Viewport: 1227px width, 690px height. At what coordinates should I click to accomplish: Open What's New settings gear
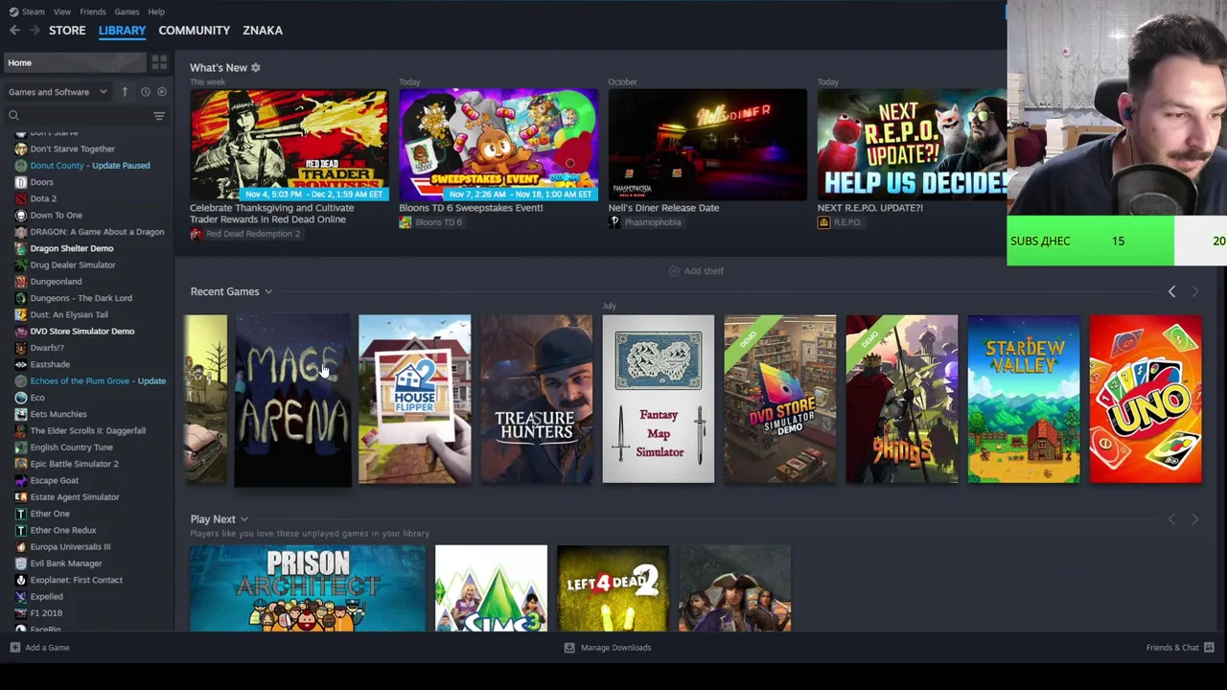pyautogui.click(x=255, y=68)
